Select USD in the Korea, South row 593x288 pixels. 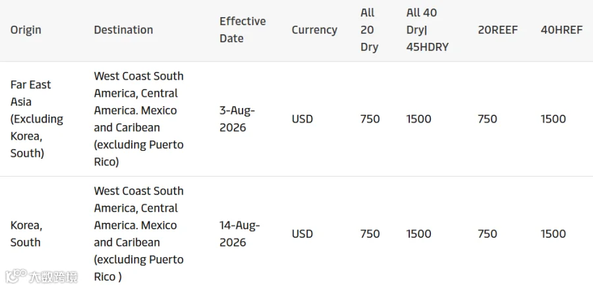pyautogui.click(x=302, y=233)
